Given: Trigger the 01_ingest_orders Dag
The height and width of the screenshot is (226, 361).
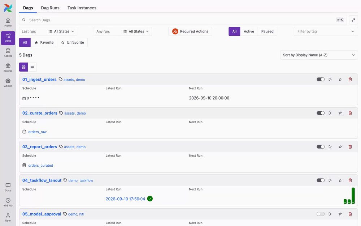Looking at the screenshot, I should (x=330, y=79).
